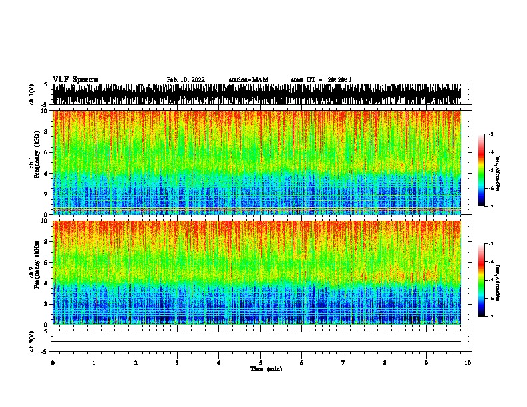Click the ch.1(V) waveform strip
This screenshot has width=527, height=407.
257,94
